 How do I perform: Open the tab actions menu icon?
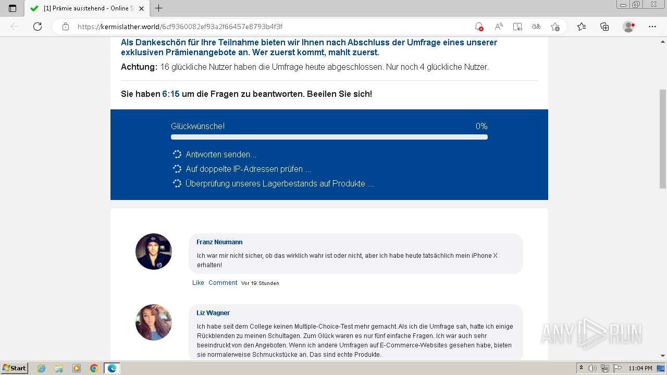pyautogui.click(x=13, y=8)
